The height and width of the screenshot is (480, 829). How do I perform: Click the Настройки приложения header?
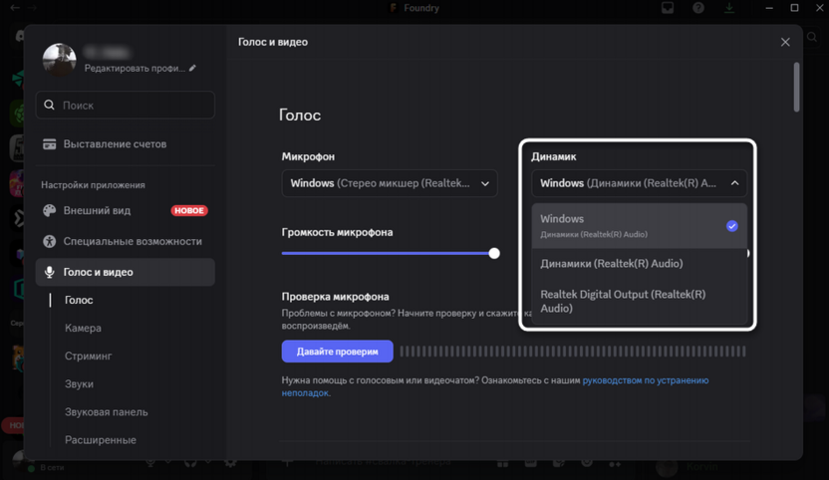pos(93,185)
